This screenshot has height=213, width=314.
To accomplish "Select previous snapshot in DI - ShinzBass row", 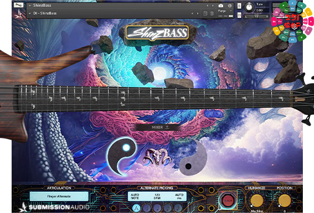I will click(x=193, y=13).
